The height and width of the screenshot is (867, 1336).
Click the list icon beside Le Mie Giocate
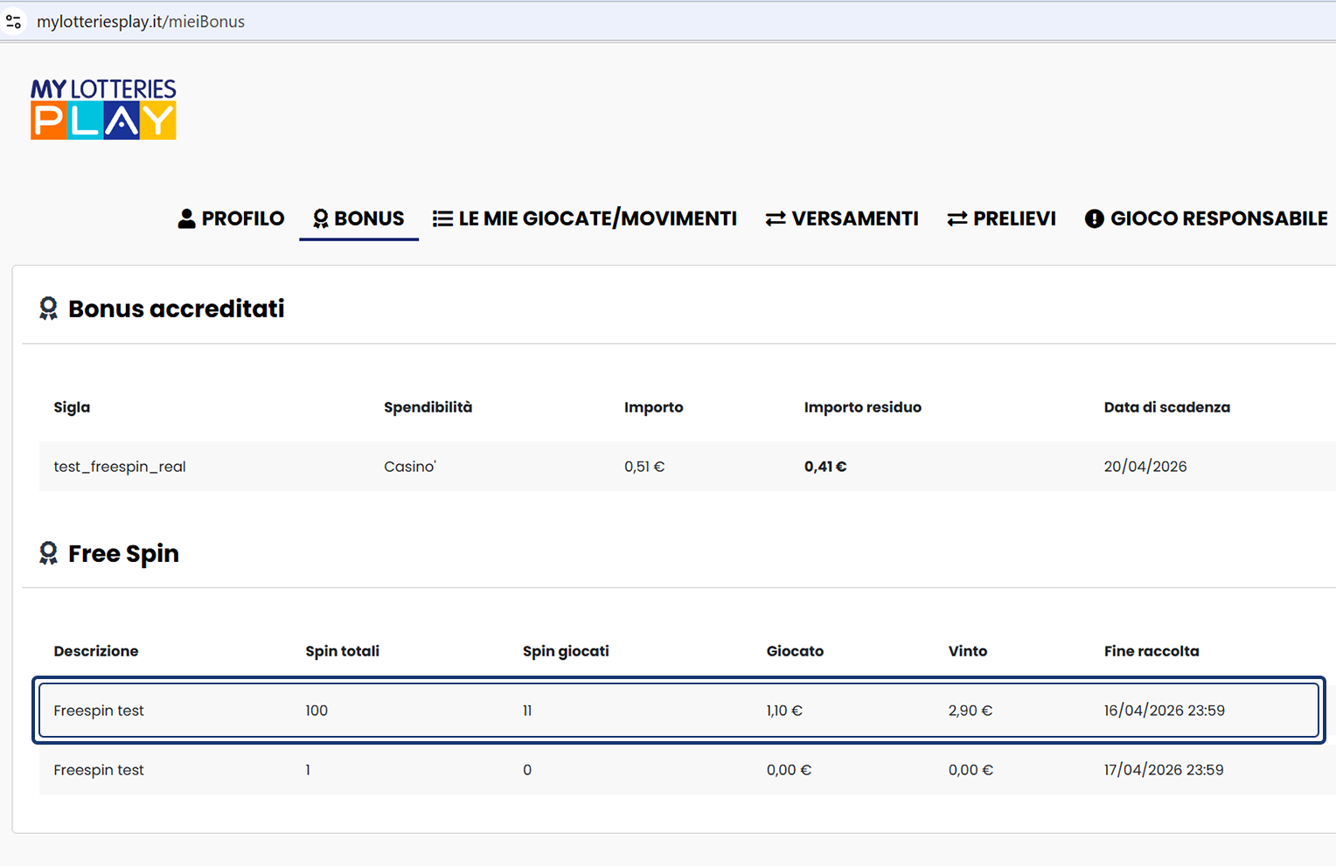(442, 218)
